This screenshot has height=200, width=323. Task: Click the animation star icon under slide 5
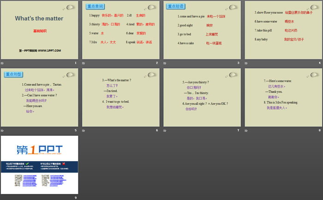pyautogui.click(x=2, y=130)
